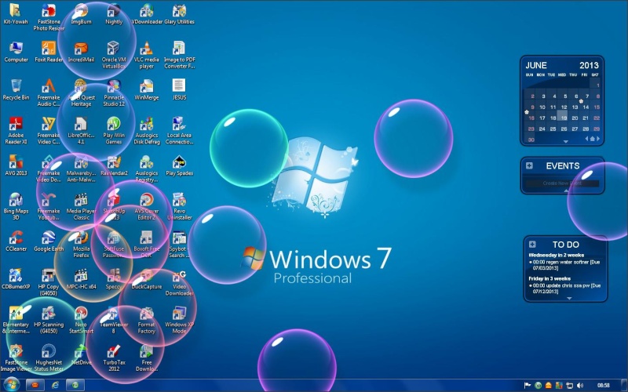Jump to today with calendar home icon
The height and width of the screenshot is (392, 628).
593,139
